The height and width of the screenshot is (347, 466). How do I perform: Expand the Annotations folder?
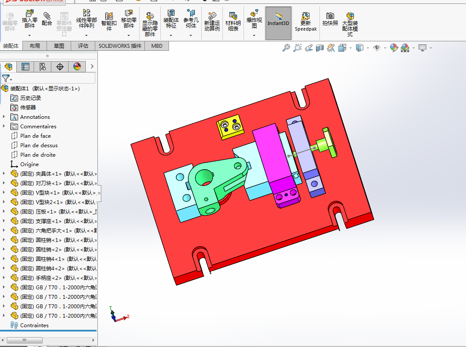pyautogui.click(x=4, y=117)
